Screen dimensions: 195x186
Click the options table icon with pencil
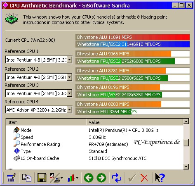pyautogui.click(x=11, y=178)
